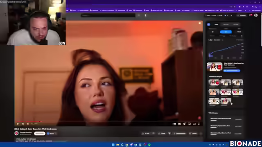Click the Share button below the video
The height and width of the screenshot is (147, 262).
pyautogui.click(x=162, y=134)
